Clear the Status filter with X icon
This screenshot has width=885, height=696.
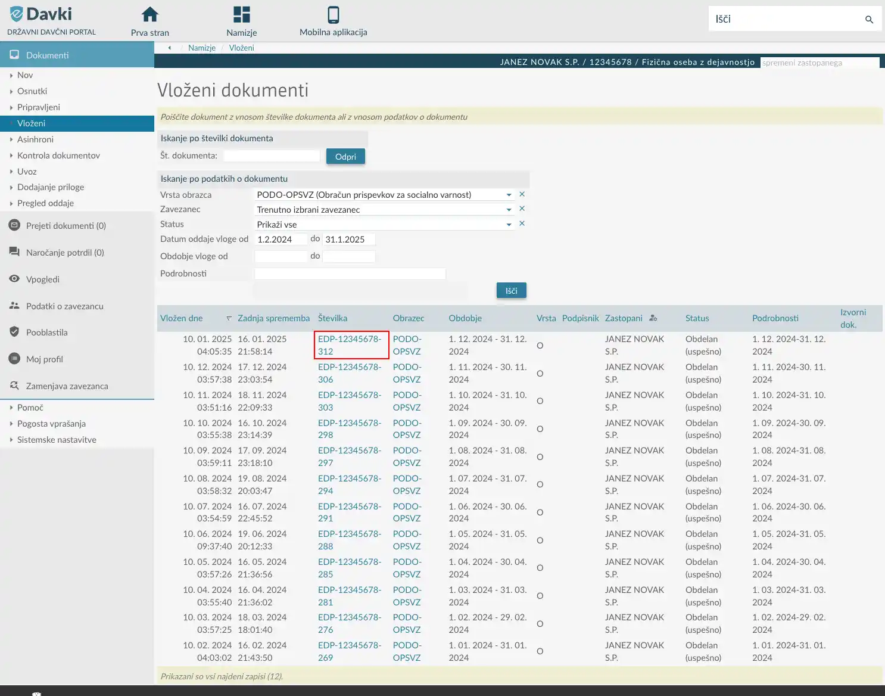tap(522, 223)
